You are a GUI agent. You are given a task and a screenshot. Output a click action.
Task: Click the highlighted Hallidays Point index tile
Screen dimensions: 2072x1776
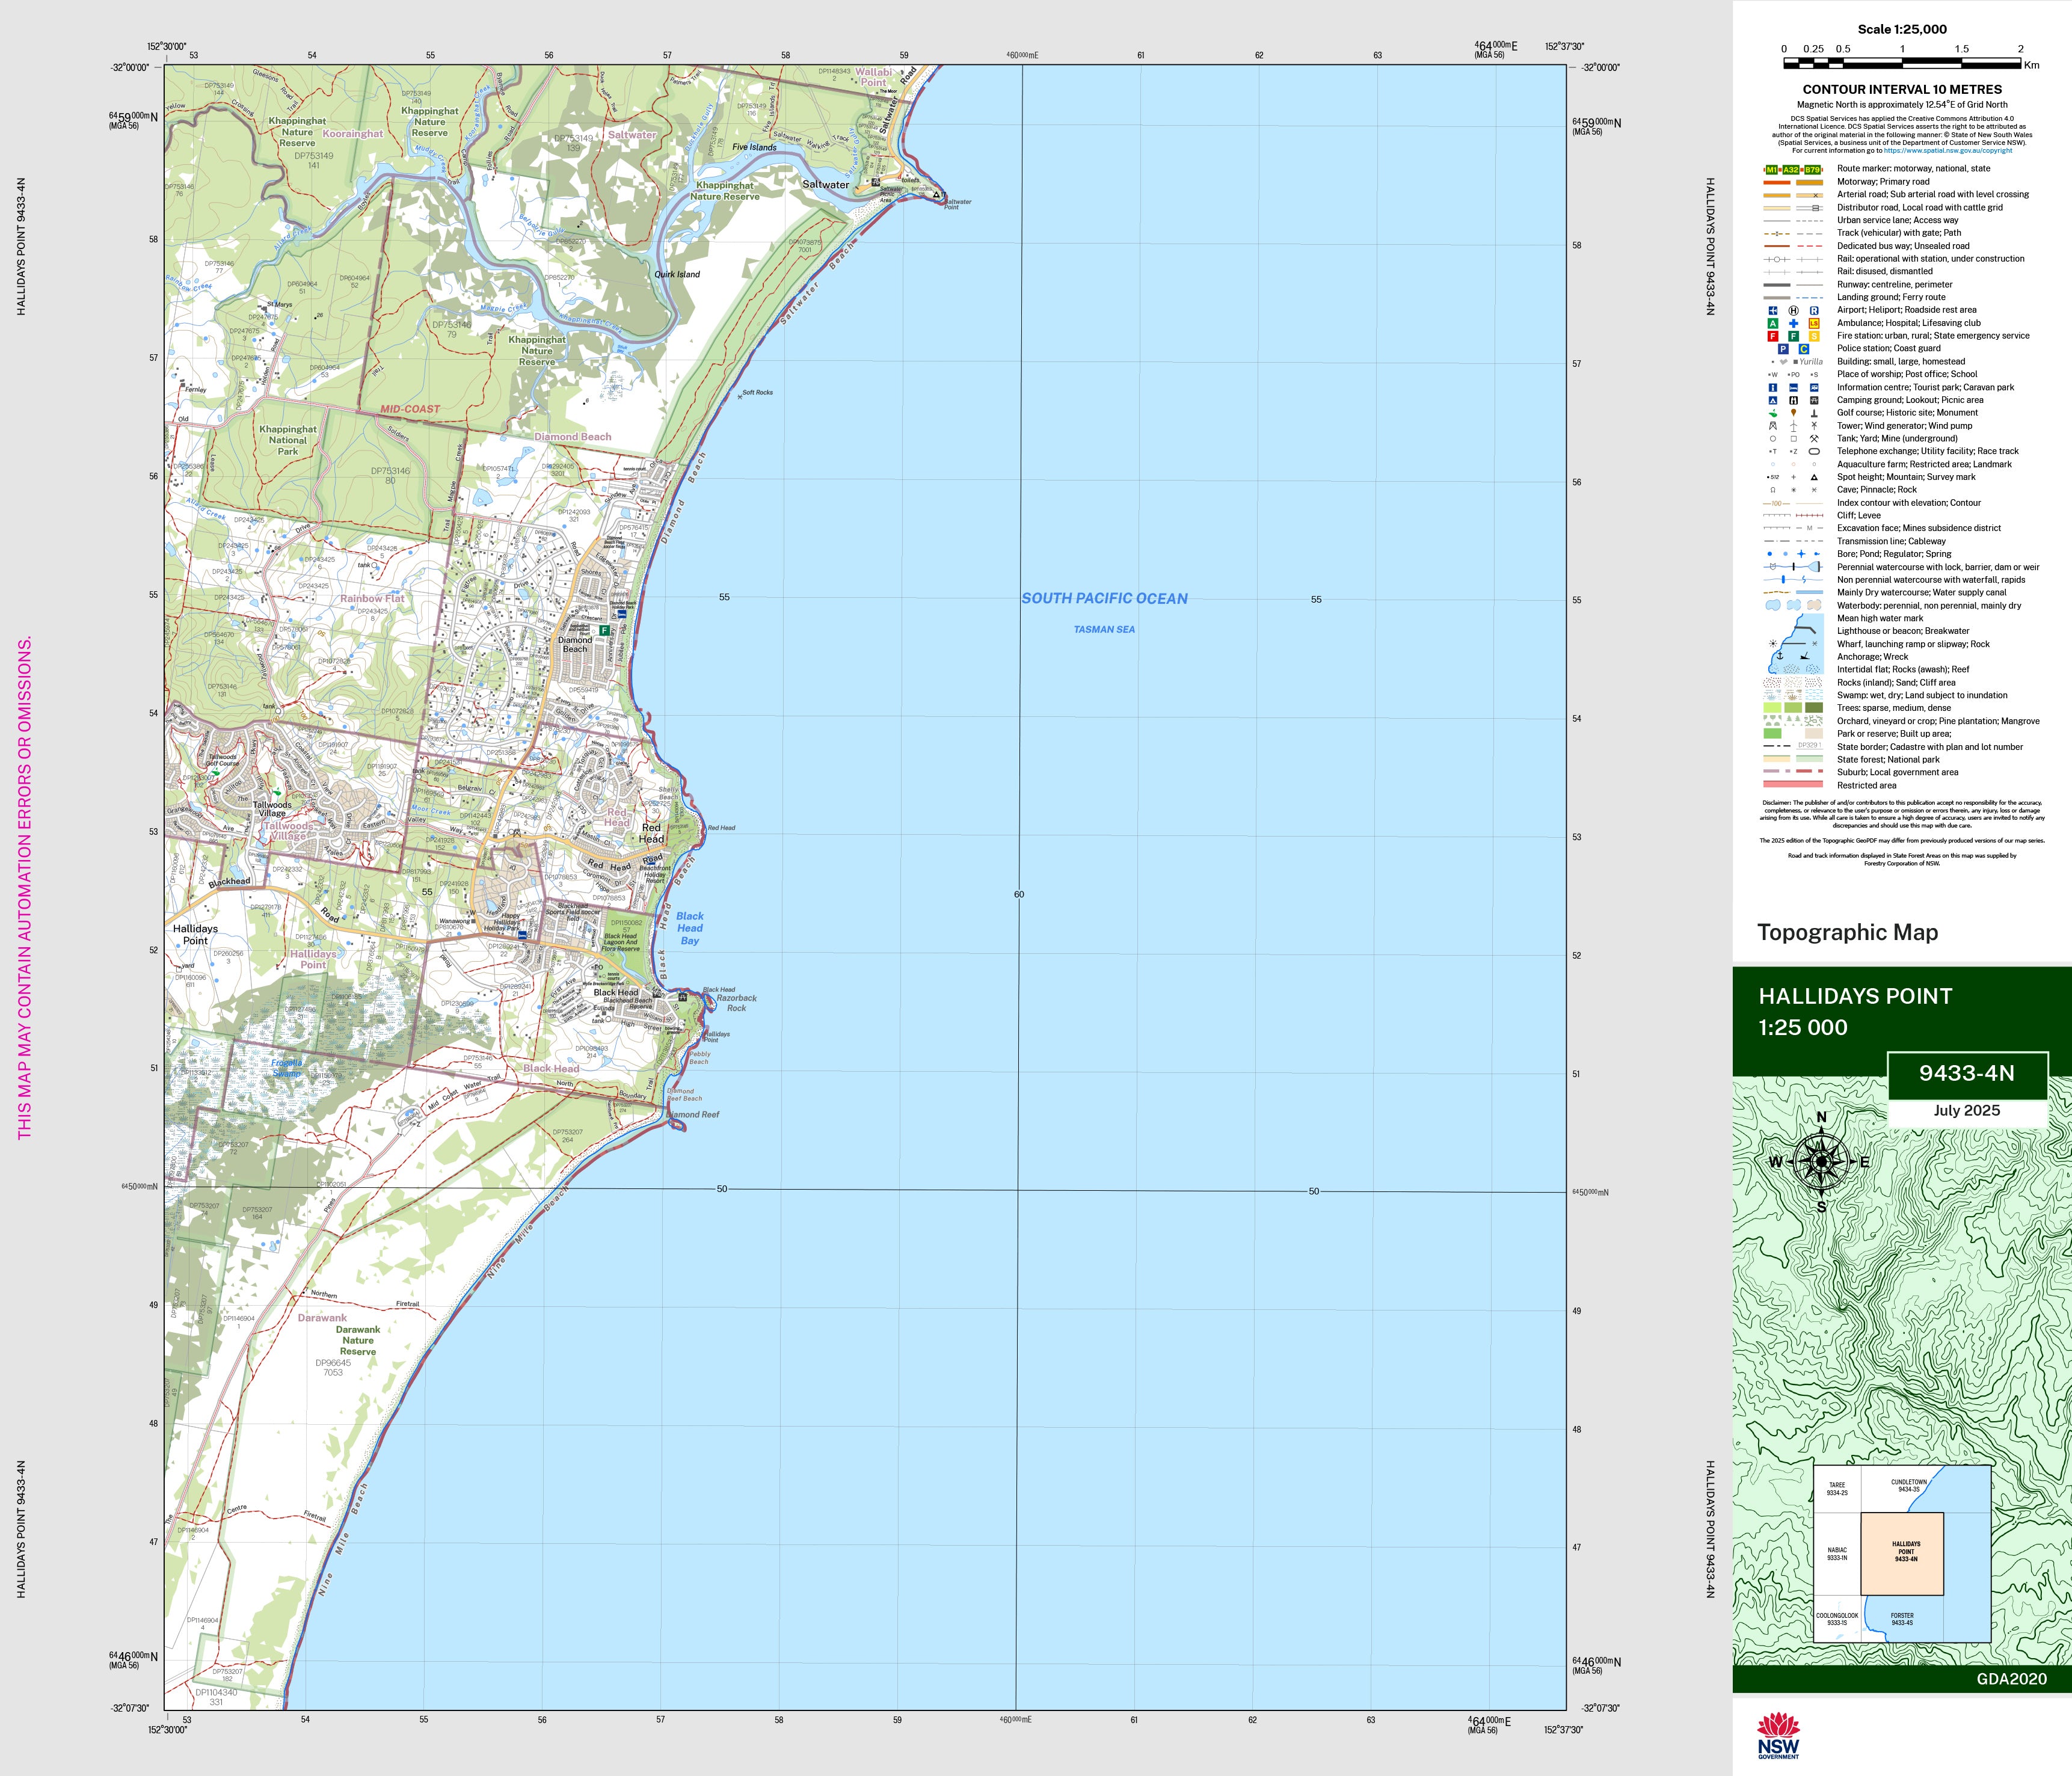(1902, 1553)
